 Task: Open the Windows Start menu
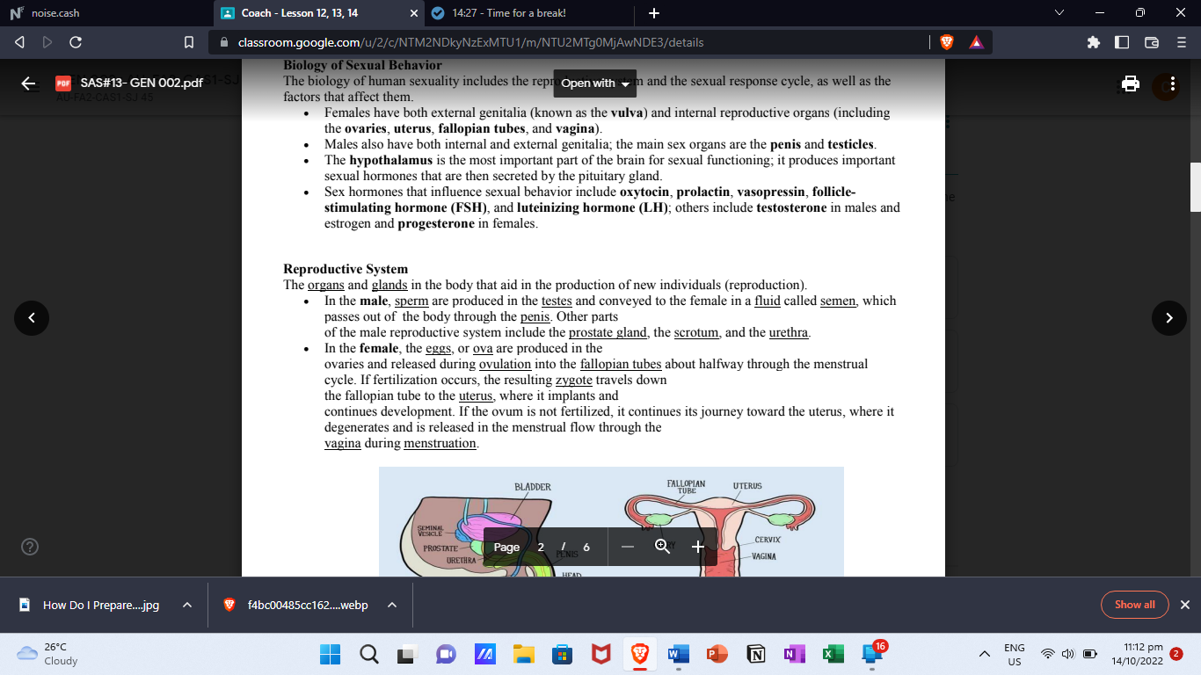(x=330, y=654)
